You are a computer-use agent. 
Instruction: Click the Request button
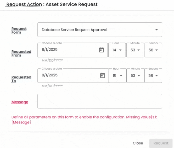161,143
